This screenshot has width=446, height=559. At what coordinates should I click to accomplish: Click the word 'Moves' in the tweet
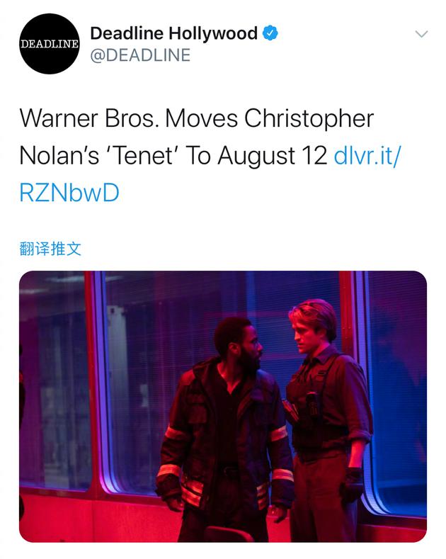tap(202, 118)
